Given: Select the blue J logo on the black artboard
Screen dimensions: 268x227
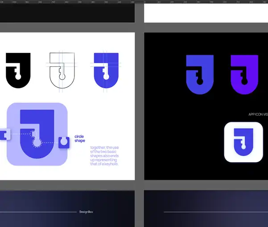Looking at the screenshot, I should [200, 74].
